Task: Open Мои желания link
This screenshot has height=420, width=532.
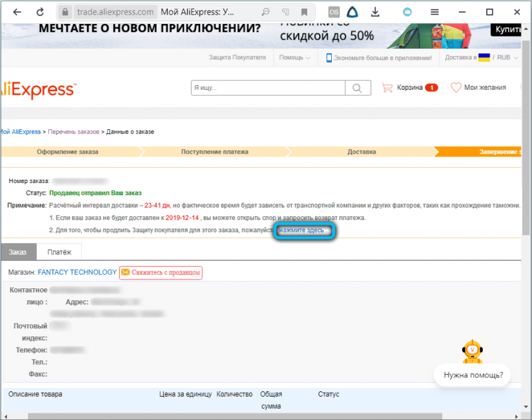Action: click(x=485, y=88)
